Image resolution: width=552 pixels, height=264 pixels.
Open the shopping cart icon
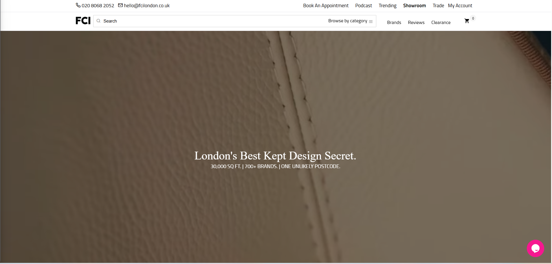click(467, 21)
